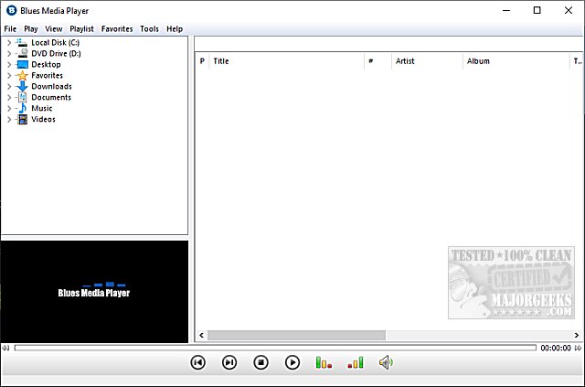The width and height of the screenshot is (585, 387).
Task: Click the playlist scrollbar left arrow
Action: (x=201, y=335)
